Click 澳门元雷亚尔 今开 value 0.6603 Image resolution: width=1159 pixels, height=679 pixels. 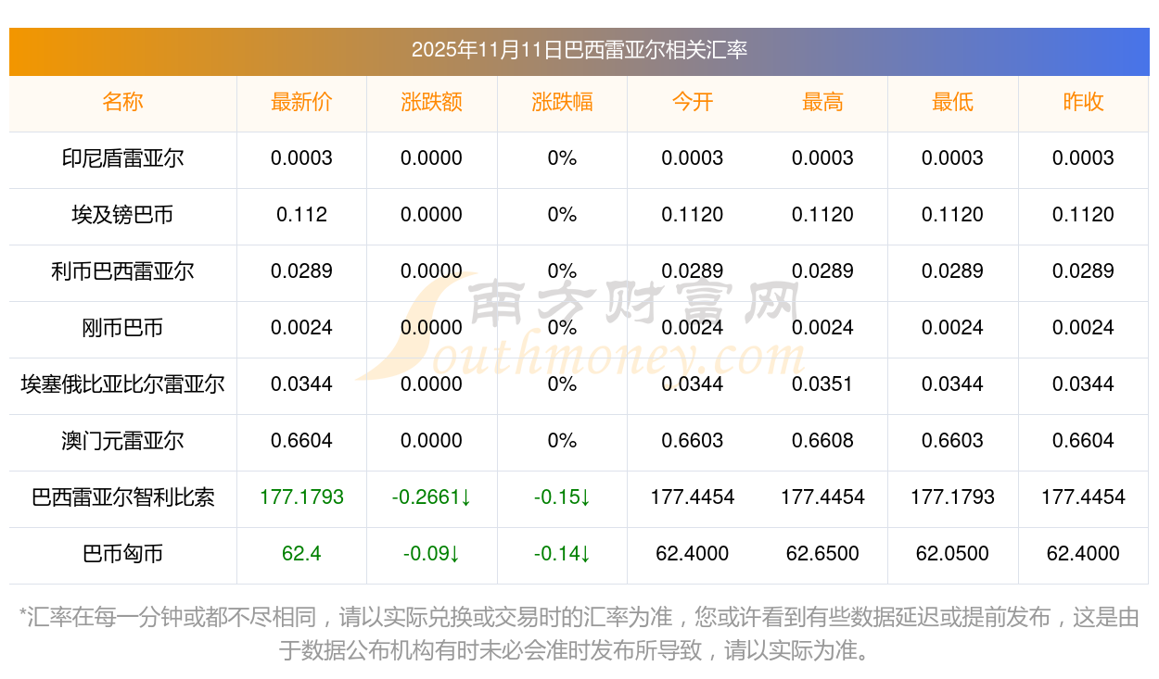693,441
